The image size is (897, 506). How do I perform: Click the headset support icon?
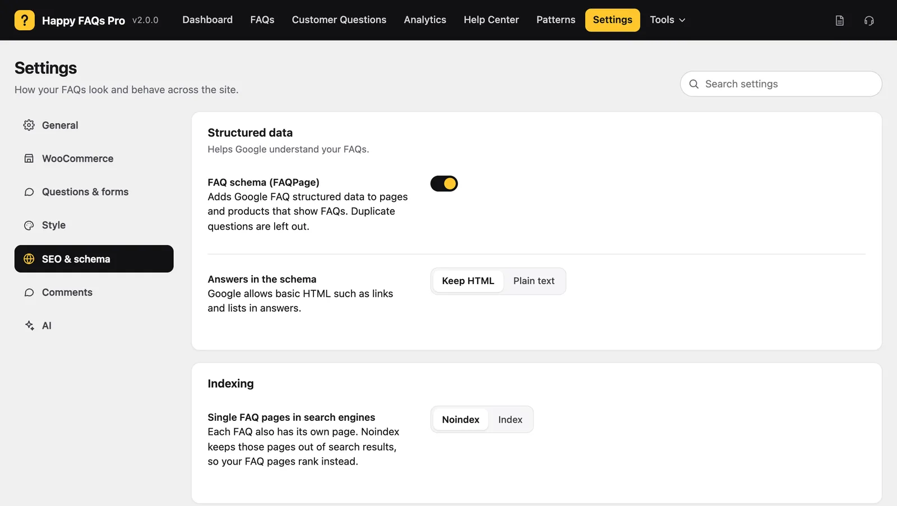(x=869, y=21)
